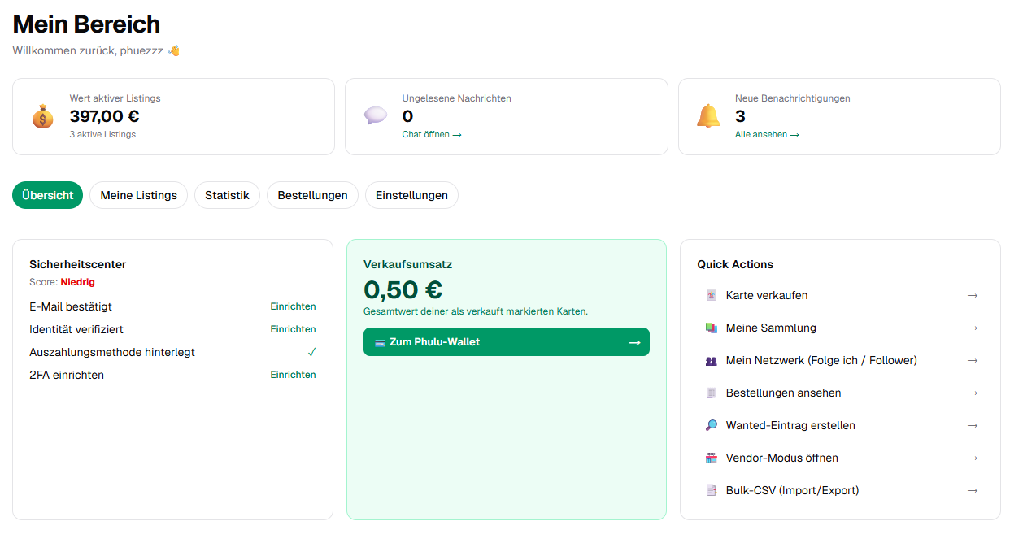This screenshot has height=556, width=1036.
Task: Click the Verkaufsumsatz heading
Action: (408, 264)
